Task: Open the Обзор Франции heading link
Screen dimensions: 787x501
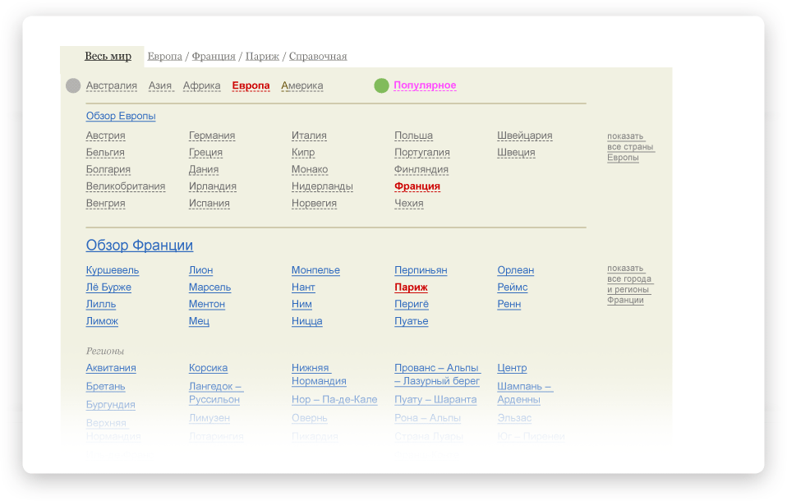Action: 140,246
